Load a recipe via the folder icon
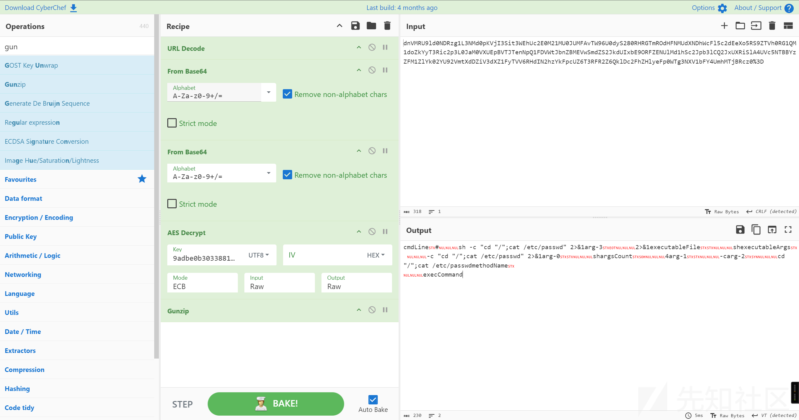 [371, 26]
